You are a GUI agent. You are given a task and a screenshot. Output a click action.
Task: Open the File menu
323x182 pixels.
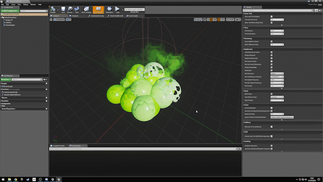tap(2, 5)
